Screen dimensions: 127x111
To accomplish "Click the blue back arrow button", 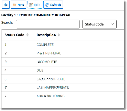I will pyautogui.click(x=6, y=5).
